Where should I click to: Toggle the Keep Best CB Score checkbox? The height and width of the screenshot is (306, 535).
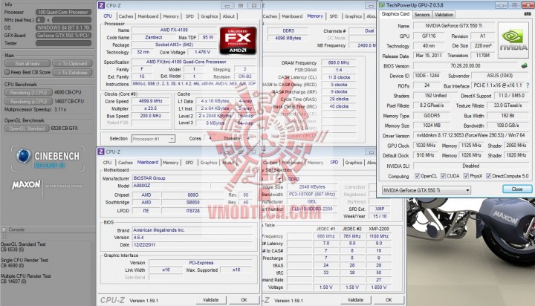7,72
